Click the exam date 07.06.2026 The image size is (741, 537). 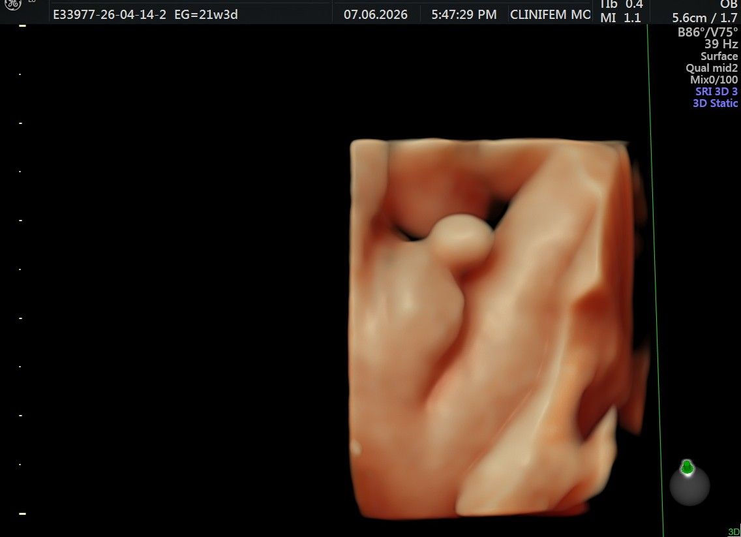376,14
